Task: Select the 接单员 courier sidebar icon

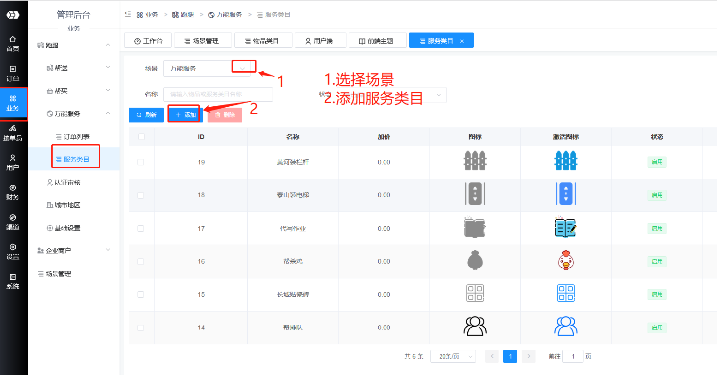Action: pos(13,133)
